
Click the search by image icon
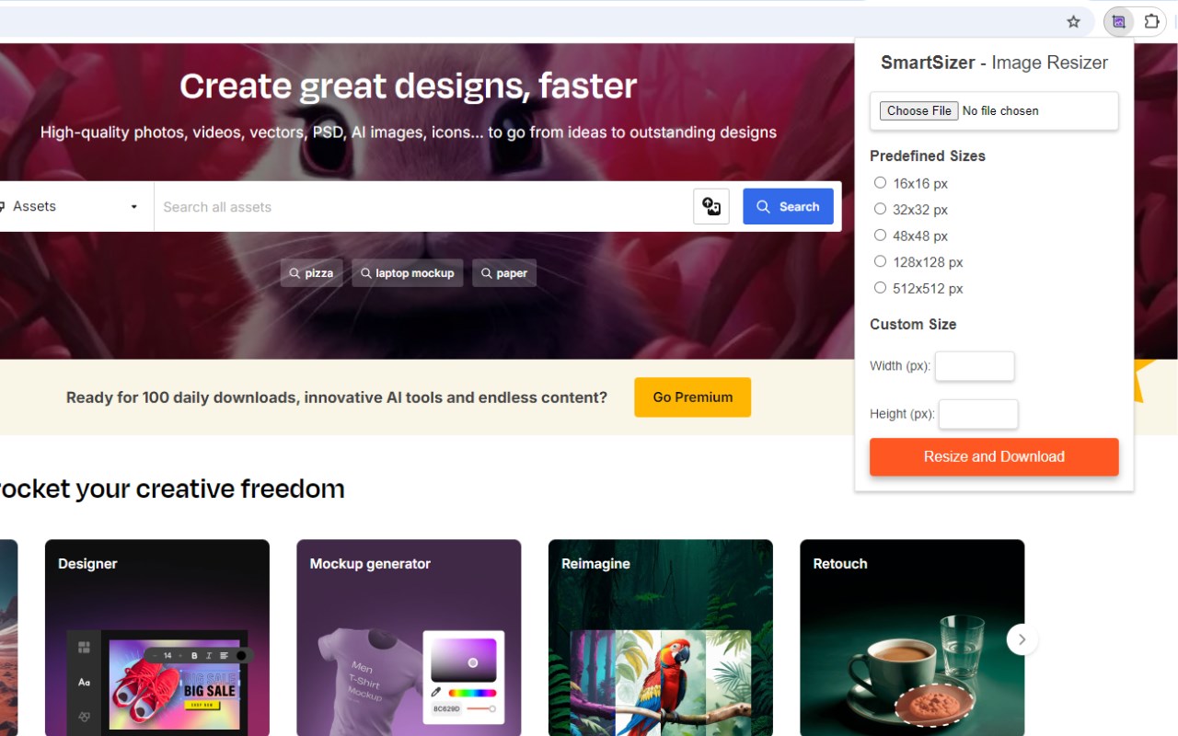(x=711, y=206)
